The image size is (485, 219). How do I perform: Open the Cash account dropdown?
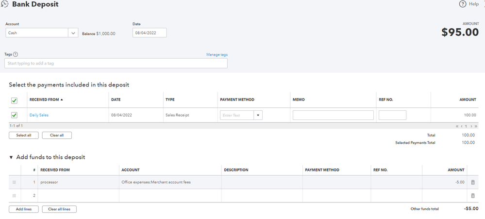[x=73, y=33]
